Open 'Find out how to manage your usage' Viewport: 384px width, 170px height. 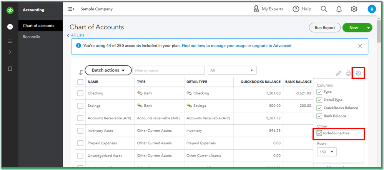point(214,46)
